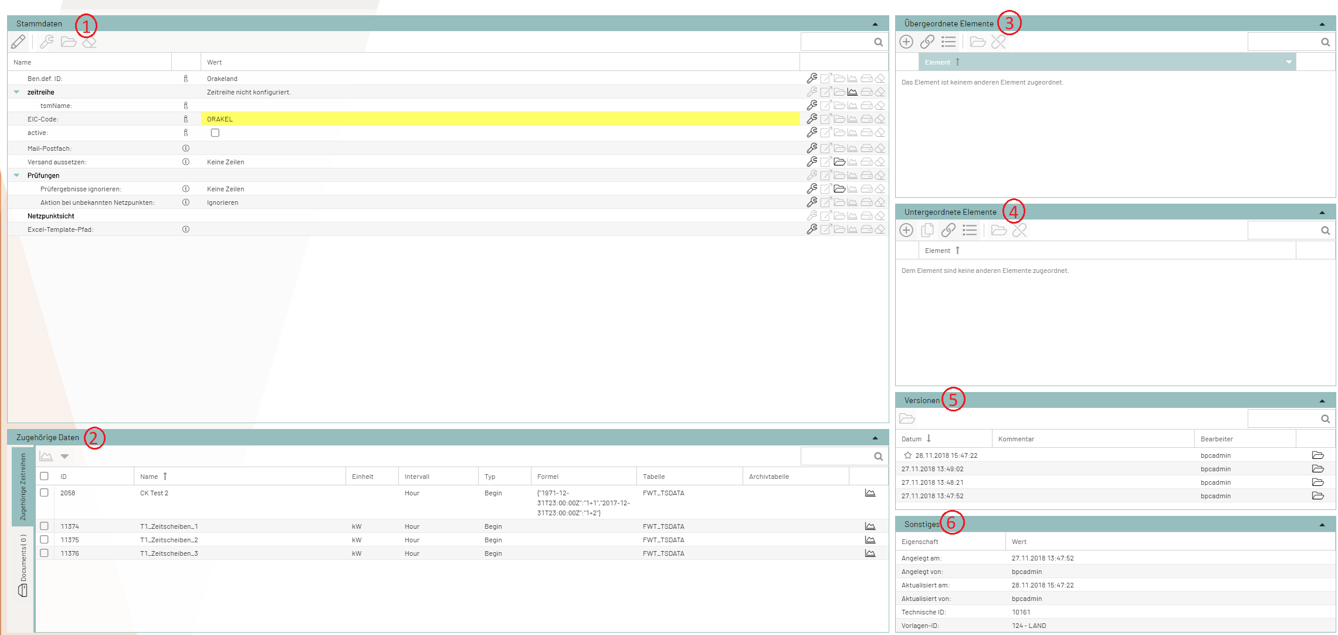Viewport: 1338px width, 635px height.
Task: Click the list icon in Untergeordnete Elemente
Action: click(970, 230)
